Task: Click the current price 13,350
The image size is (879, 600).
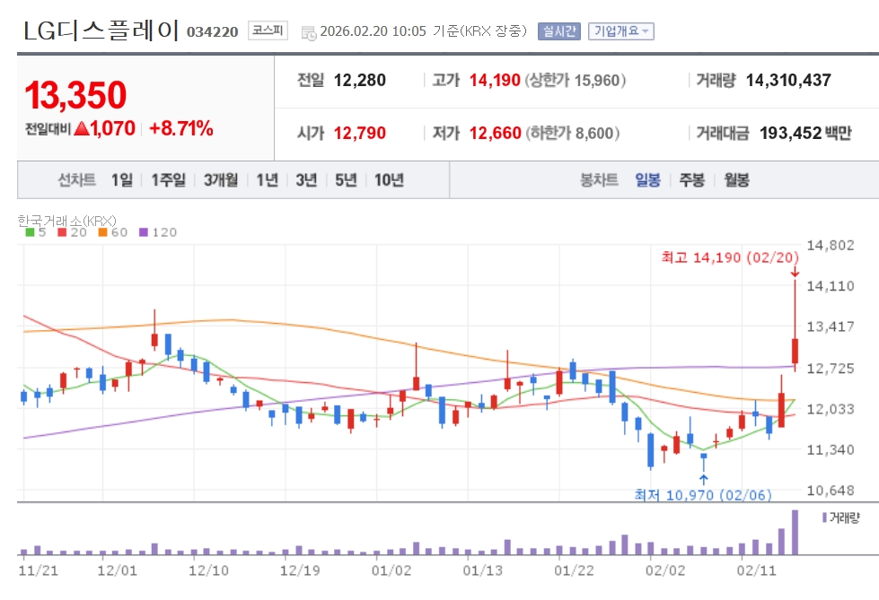Action: coord(75,95)
